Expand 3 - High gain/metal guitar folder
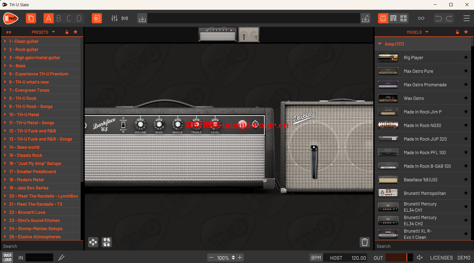Viewport: 474px width, 263px height. pos(5,58)
